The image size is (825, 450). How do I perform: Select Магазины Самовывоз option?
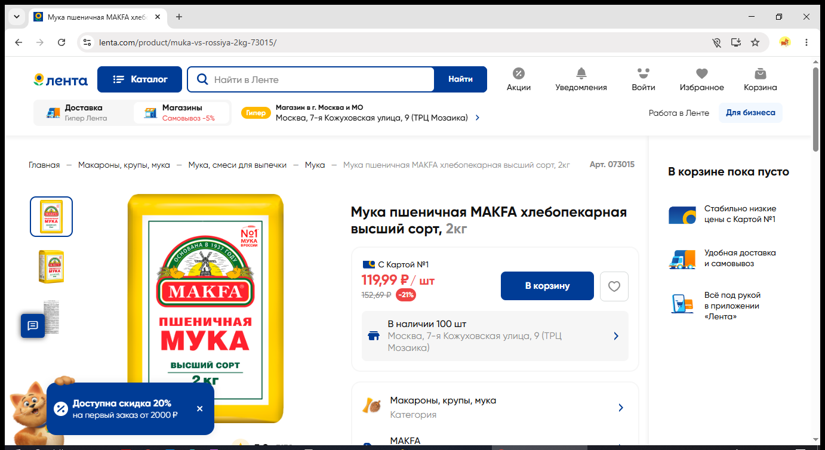point(181,113)
